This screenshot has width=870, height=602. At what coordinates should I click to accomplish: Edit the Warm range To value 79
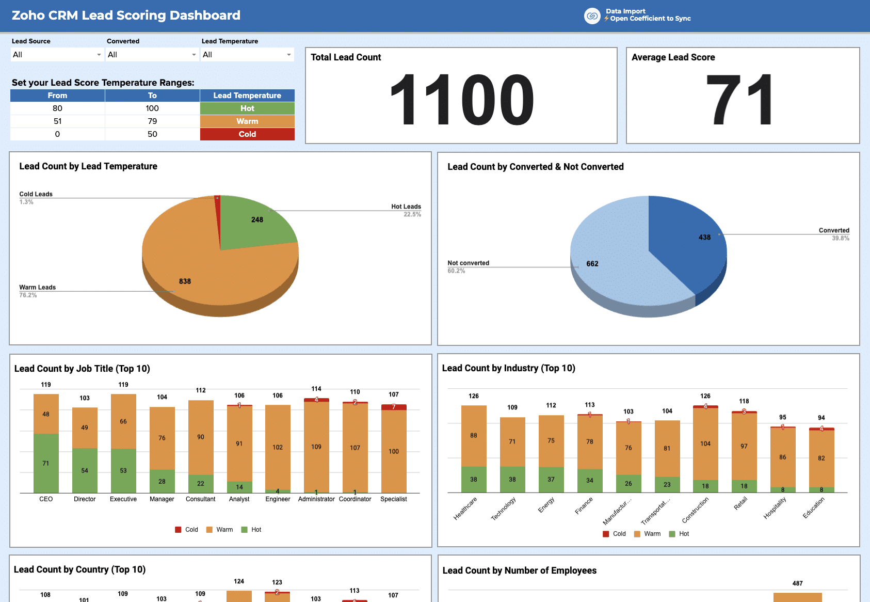tap(152, 121)
